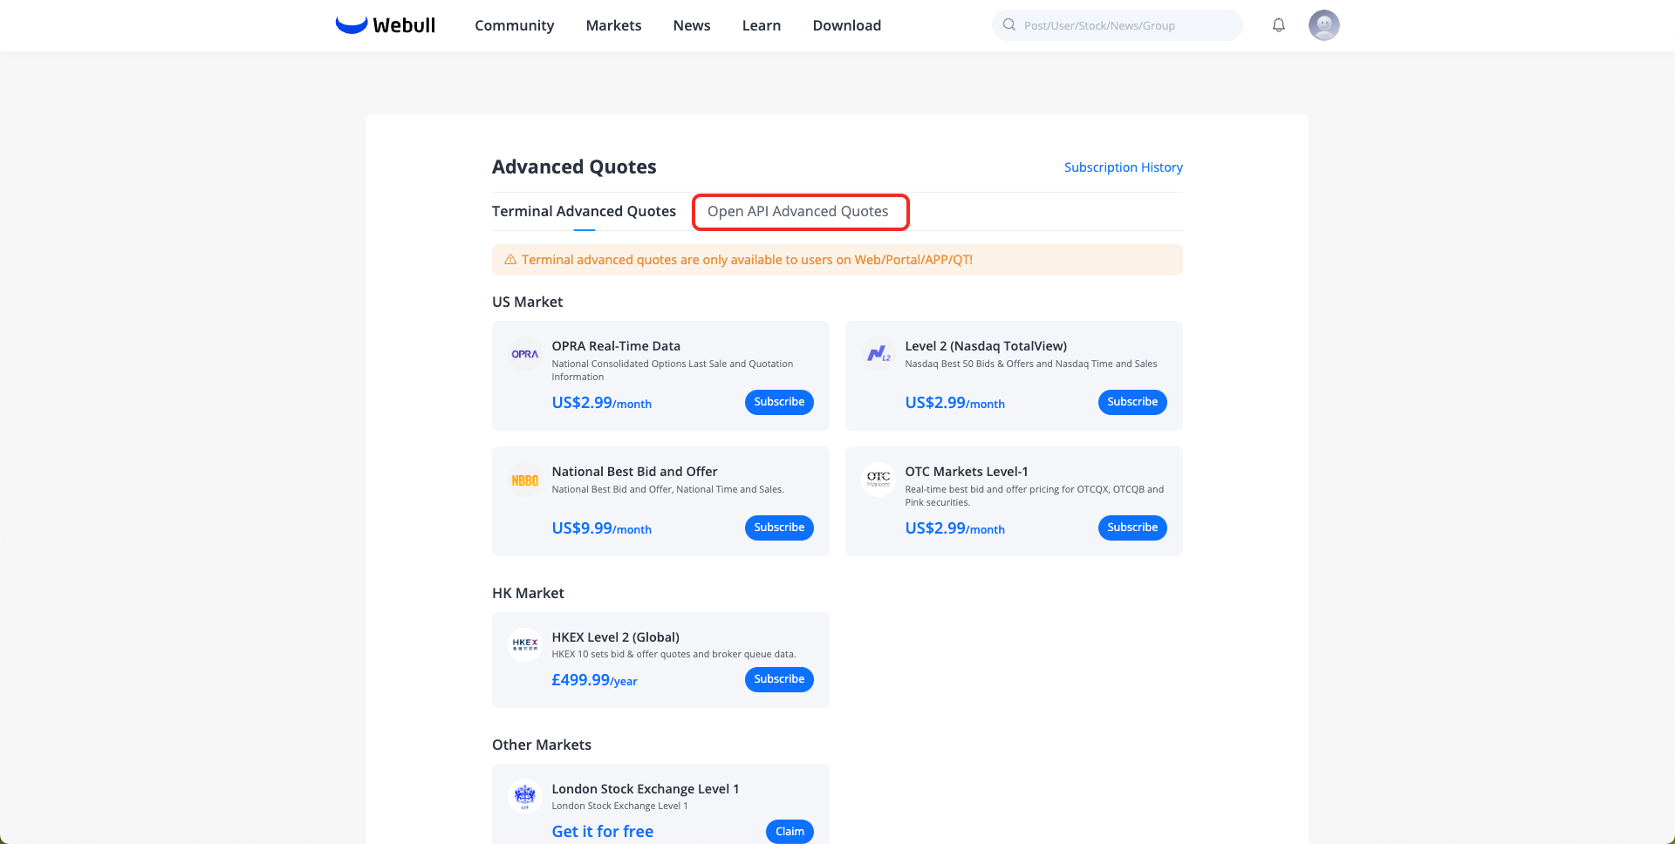Click the Nasdaq Best 50 Bids description
The image size is (1675, 844).
[x=1031, y=364]
